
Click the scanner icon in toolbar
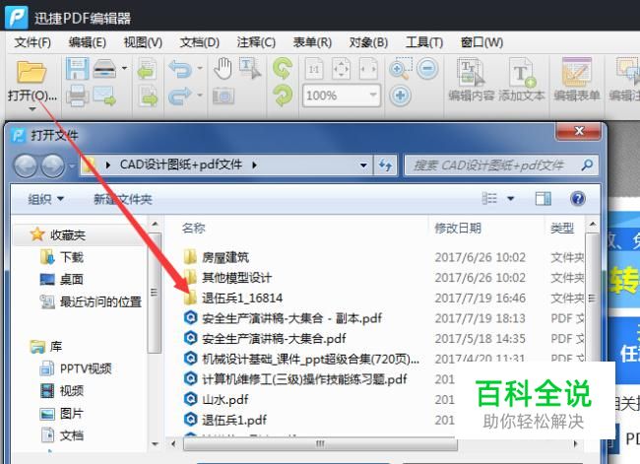pos(105,68)
